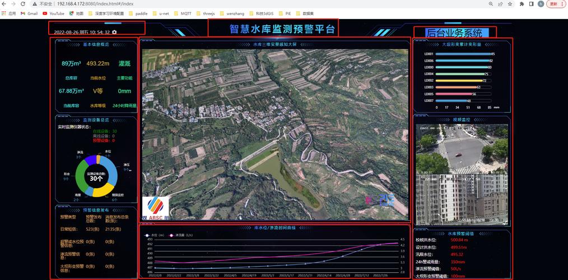Open the 应用 apps grid bookmark
568x280 pixels.
tap(9, 13)
